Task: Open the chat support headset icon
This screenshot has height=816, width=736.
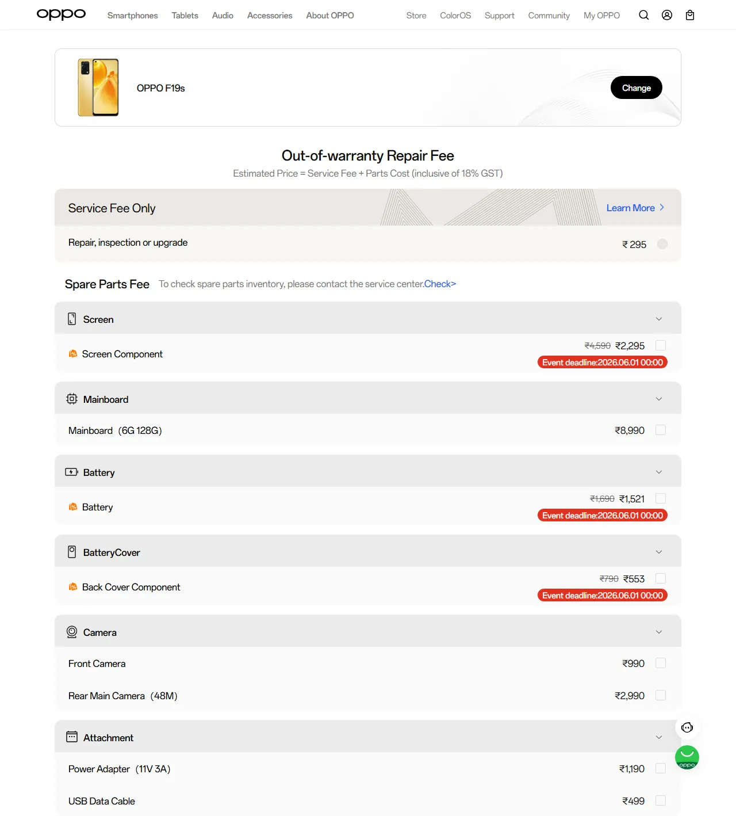Action: (687, 727)
